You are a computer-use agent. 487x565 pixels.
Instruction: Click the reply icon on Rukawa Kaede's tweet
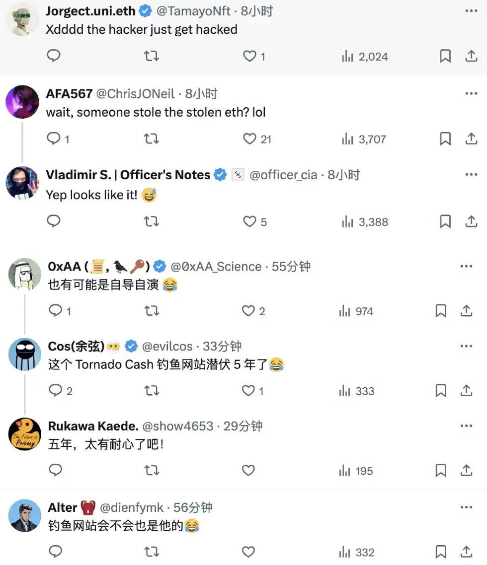coord(55,470)
